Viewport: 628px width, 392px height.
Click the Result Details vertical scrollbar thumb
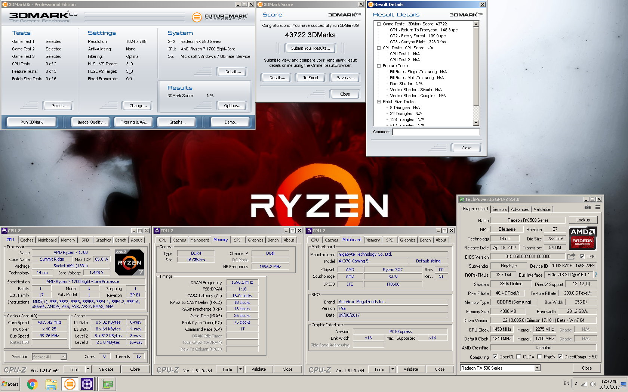[476, 66]
